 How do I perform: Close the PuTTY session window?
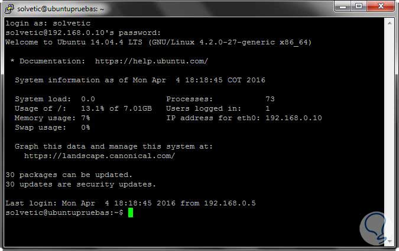click(x=381, y=7)
